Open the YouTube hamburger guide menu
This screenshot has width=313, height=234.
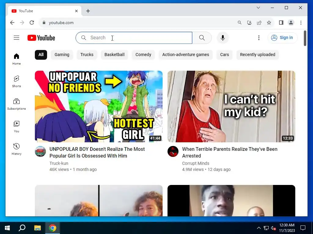(17, 37)
